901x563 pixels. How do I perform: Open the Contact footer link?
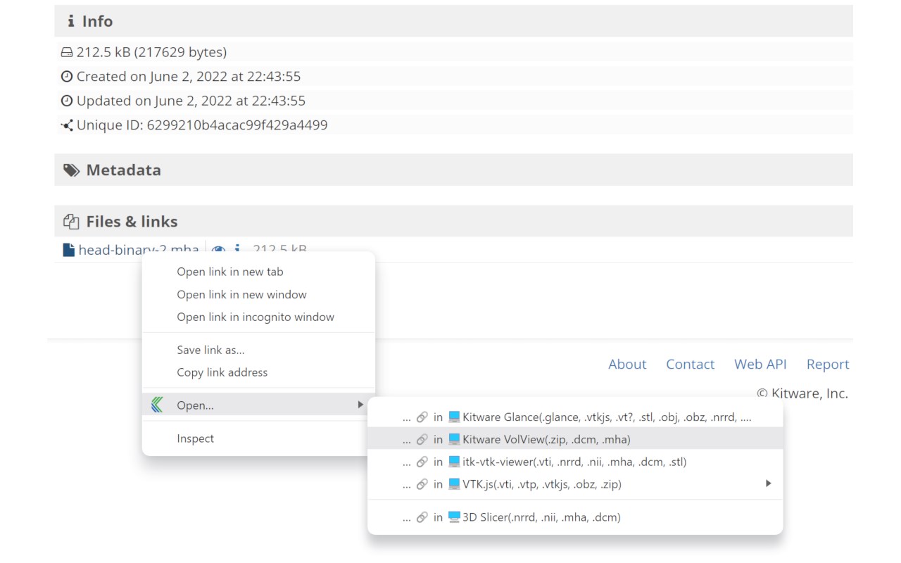coord(690,365)
